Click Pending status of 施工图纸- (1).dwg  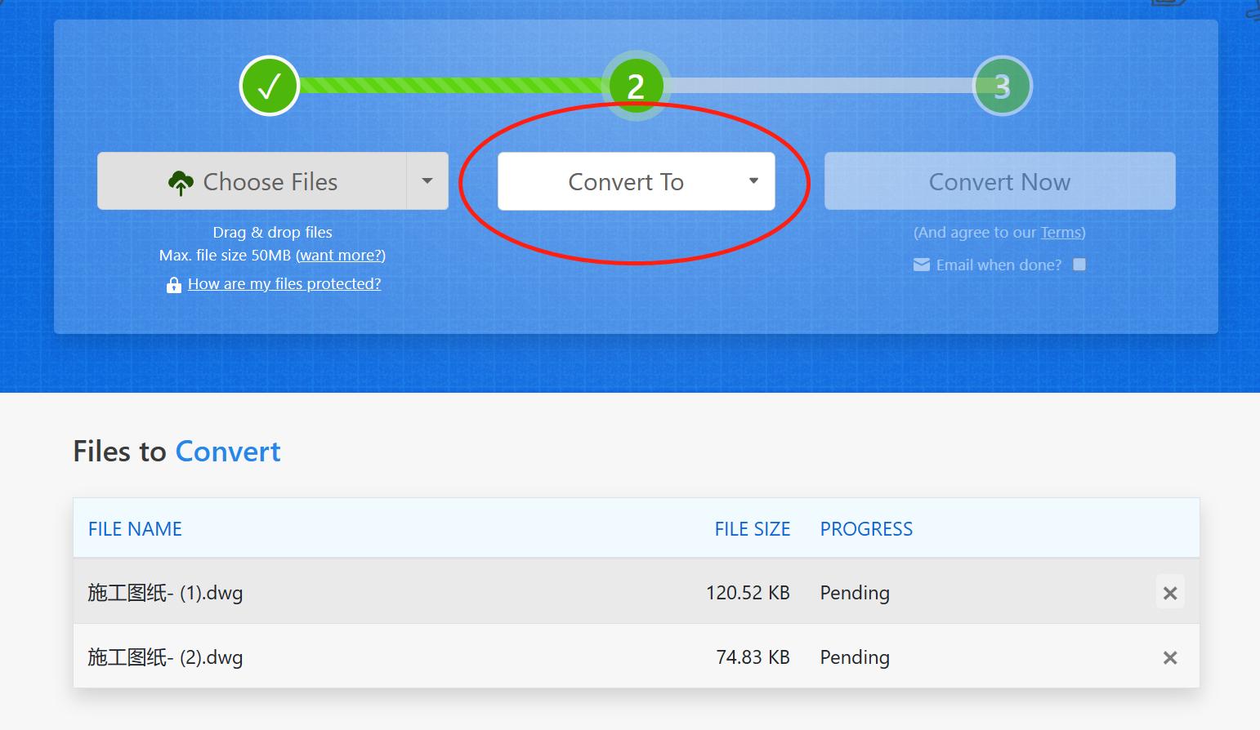click(855, 593)
